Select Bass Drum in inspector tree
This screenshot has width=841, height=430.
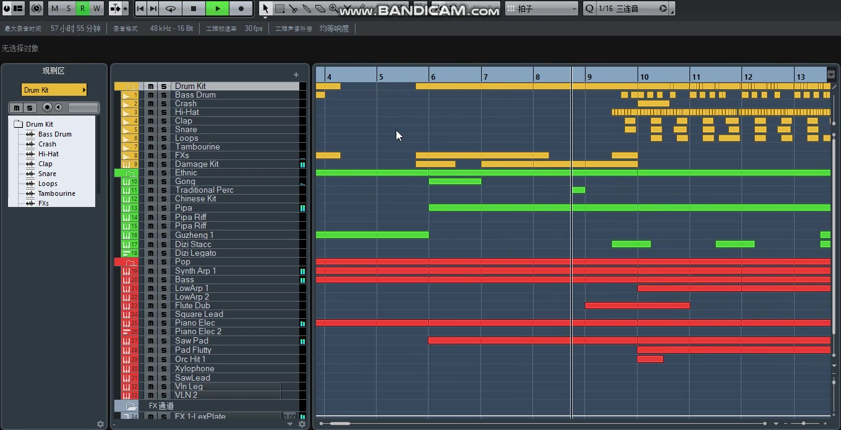[54, 134]
